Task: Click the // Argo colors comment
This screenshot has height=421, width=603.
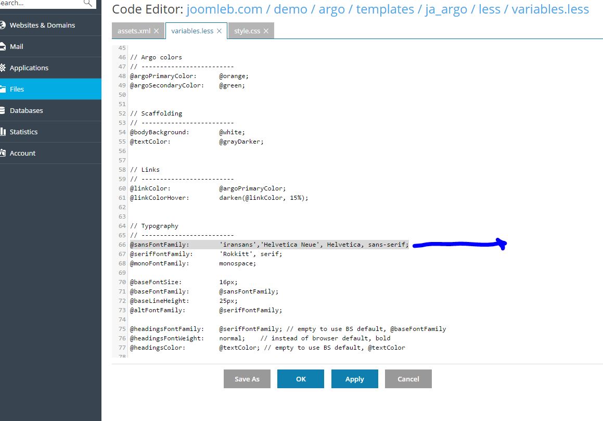Action: (156, 57)
